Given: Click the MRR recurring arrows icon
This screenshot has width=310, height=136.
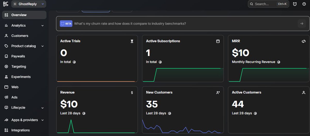Looking at the screenshot, I should (x=304, y=41).
